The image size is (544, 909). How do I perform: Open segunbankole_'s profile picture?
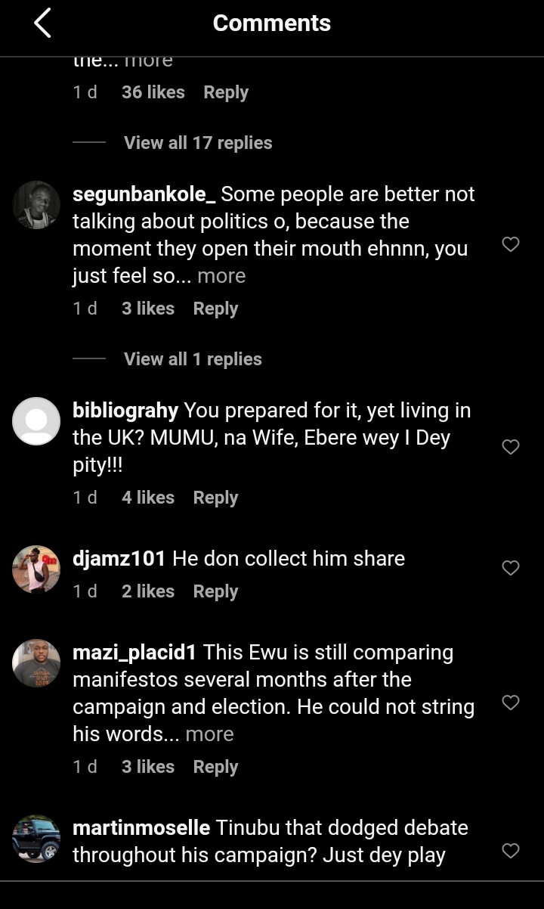(36, 205)
